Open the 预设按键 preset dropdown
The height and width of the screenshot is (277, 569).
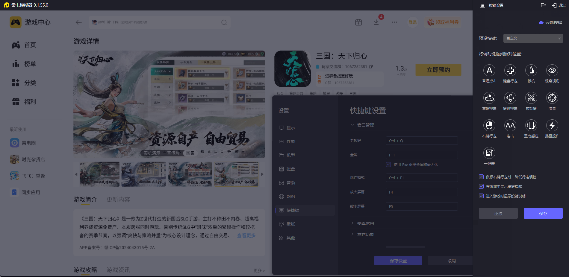pyautogui.click(x=533, y=38)
